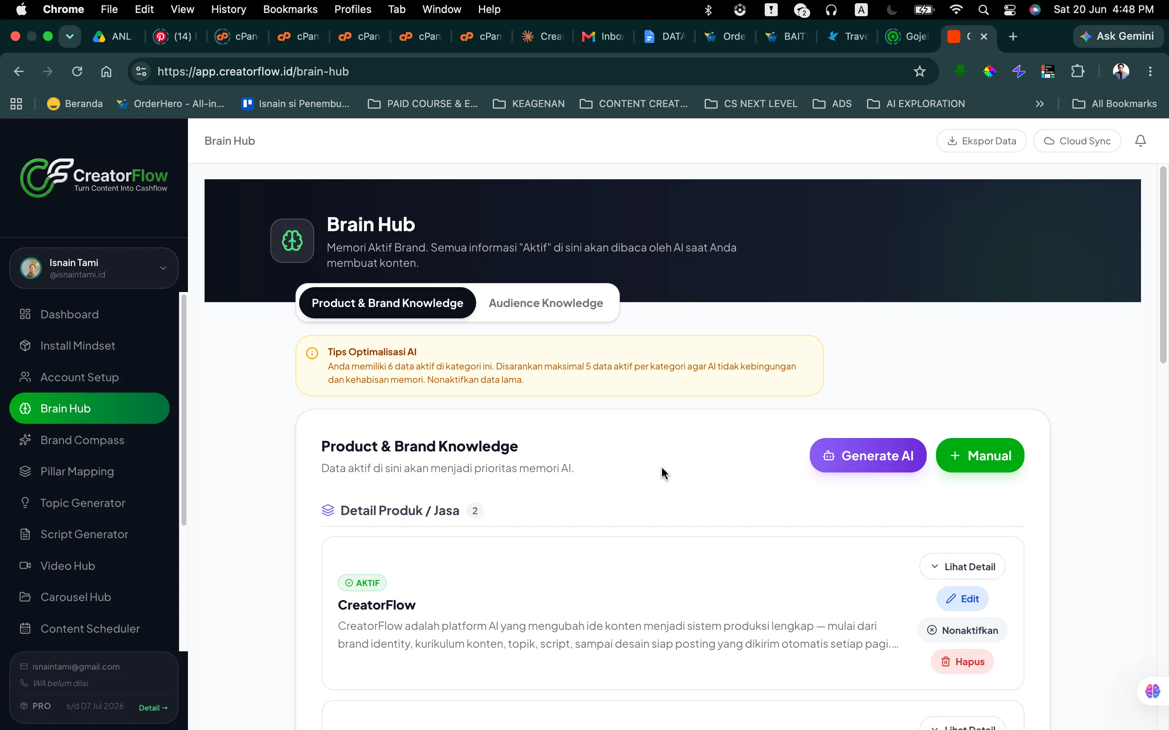This screenshot has height=730, width=1169.
Task: Open Chrome three-dot menu
Action: point(1150,71)
